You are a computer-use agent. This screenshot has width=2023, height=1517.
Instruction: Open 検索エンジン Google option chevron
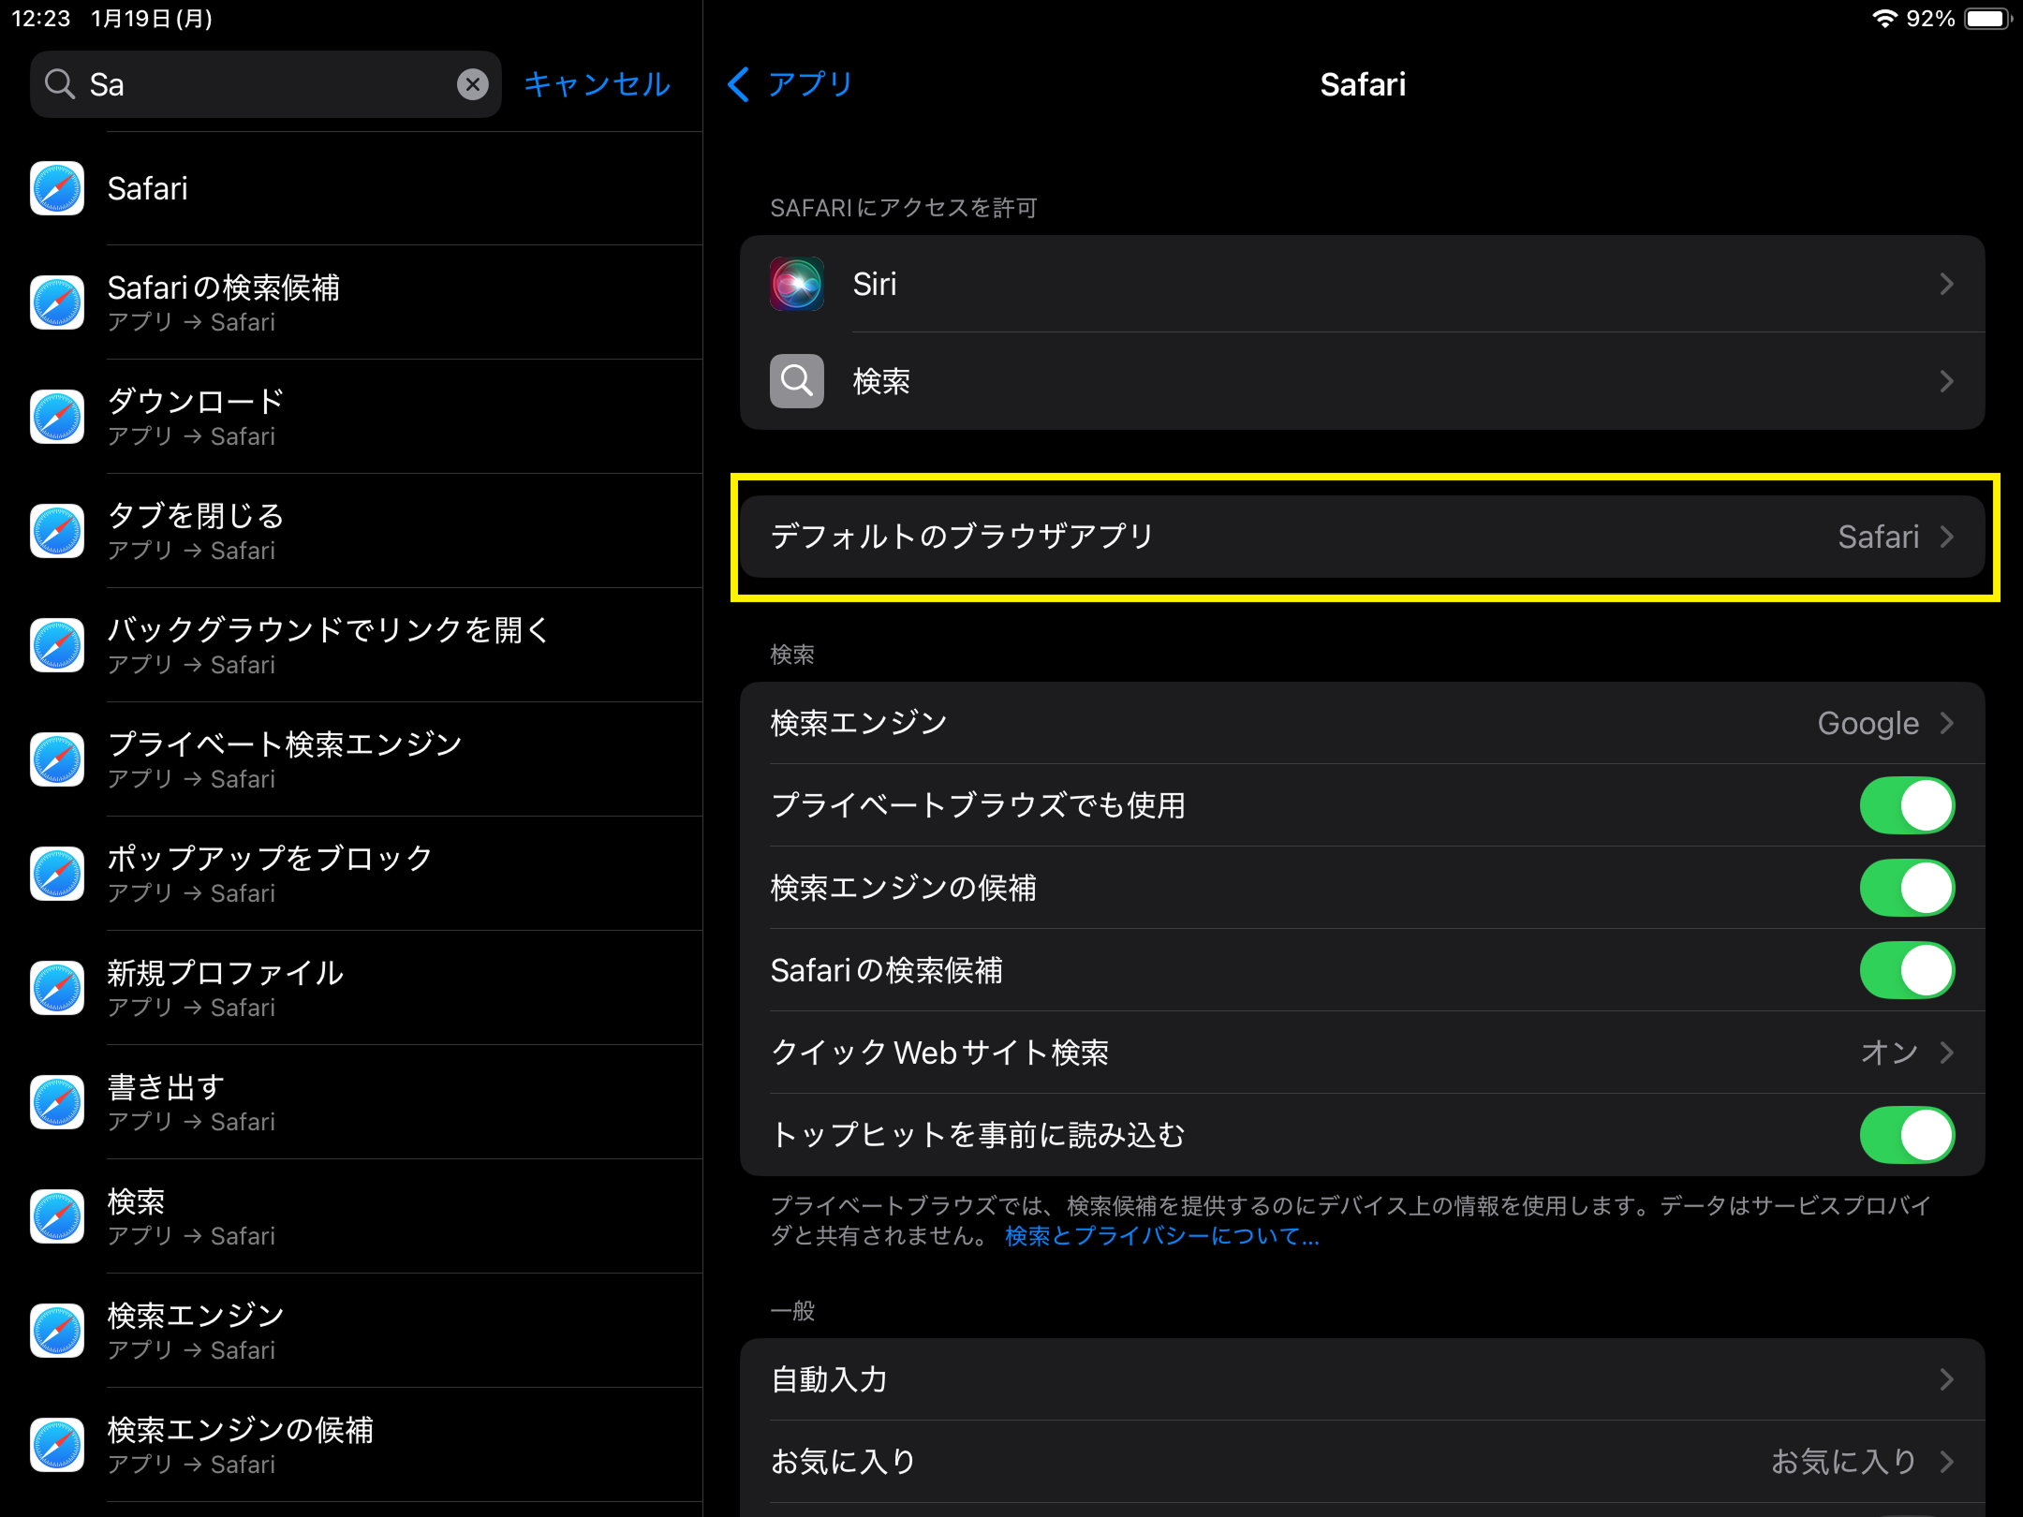pos(1946,723)
